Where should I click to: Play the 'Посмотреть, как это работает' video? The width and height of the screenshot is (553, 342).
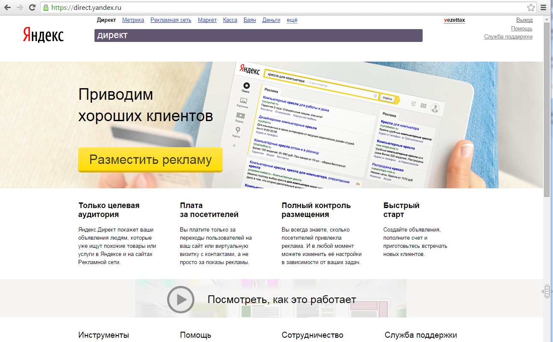point(181,299)
